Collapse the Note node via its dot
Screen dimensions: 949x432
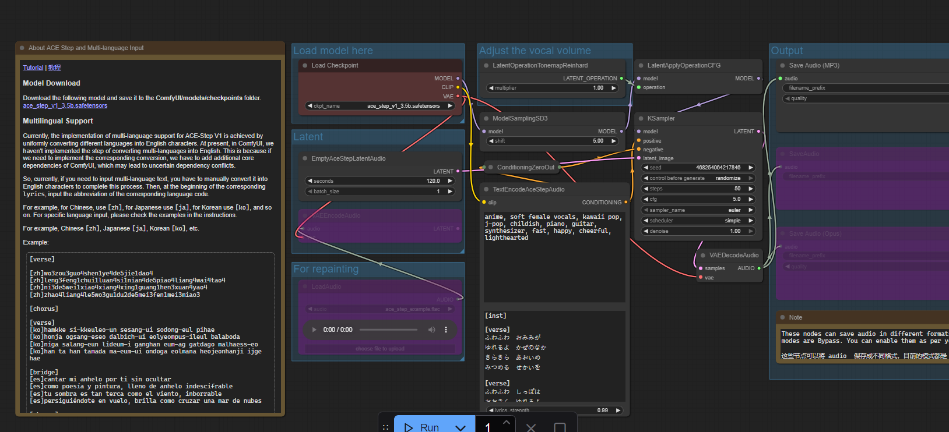782,317
